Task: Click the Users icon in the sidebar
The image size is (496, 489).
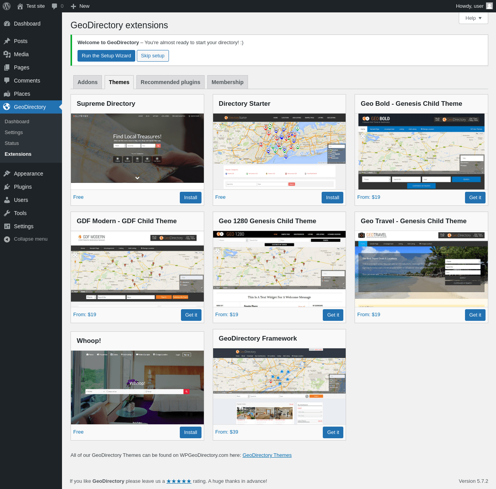Action: coord(7,200)
